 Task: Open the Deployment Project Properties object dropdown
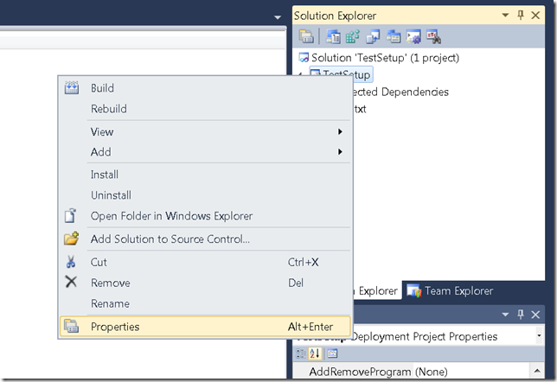[539, 336]
